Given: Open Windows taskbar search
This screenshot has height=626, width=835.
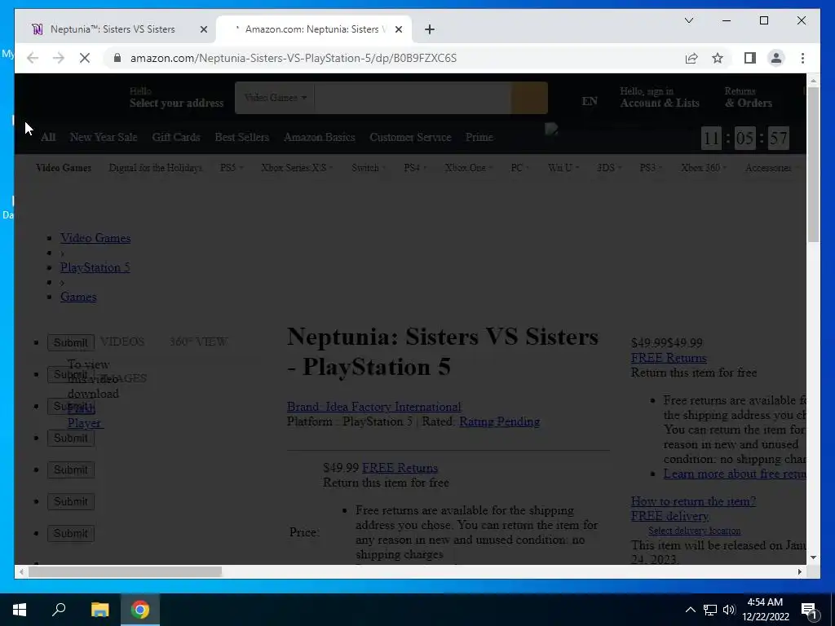Looking at the screenshot, I should pyautogui.click(x=59, y=610).
